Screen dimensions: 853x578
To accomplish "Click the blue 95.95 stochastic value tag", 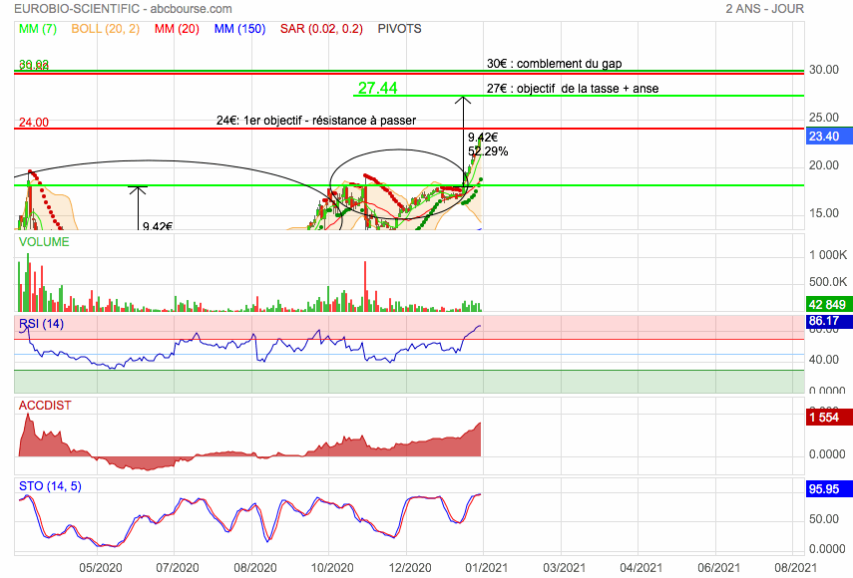I will coord(824,490).
